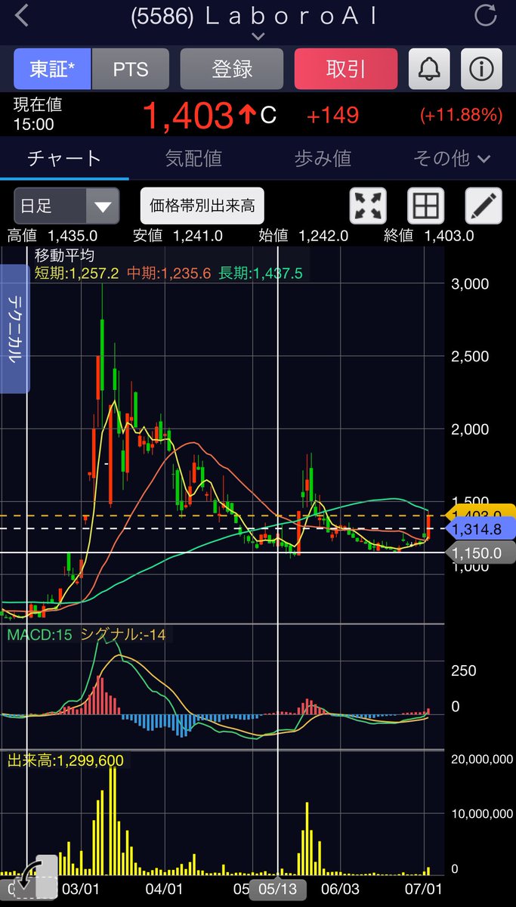This screenshot has width=516, height=907.
Task: Show stock information icon
Action: click(x=482, y=70)
